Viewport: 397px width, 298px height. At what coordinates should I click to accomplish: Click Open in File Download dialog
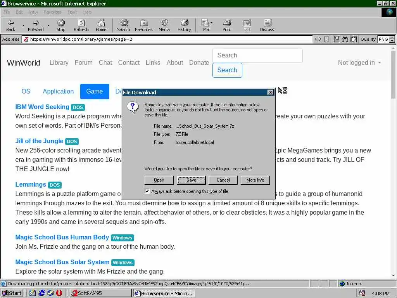click(x=159, y=180)
